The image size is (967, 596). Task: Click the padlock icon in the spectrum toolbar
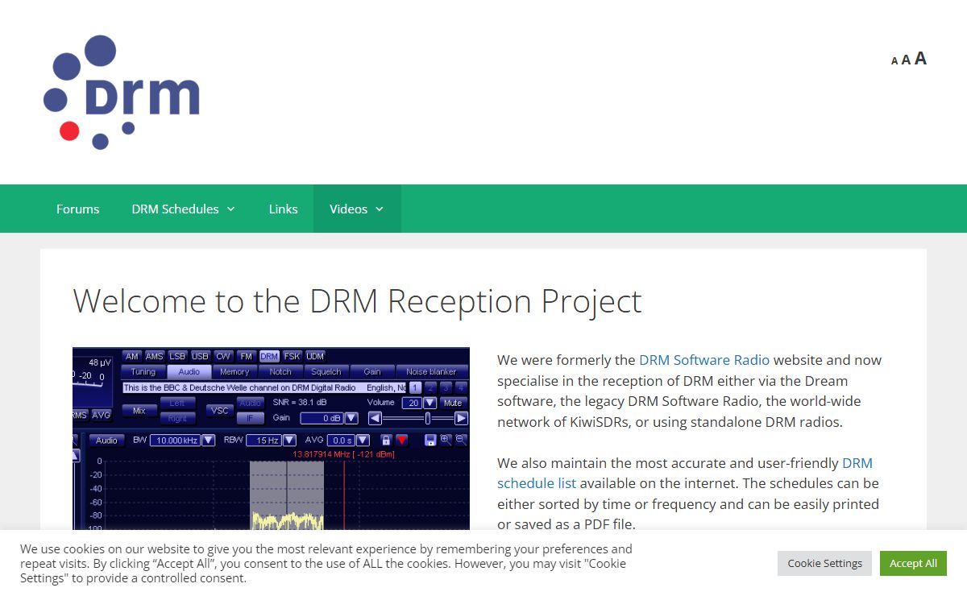[386, 440]
